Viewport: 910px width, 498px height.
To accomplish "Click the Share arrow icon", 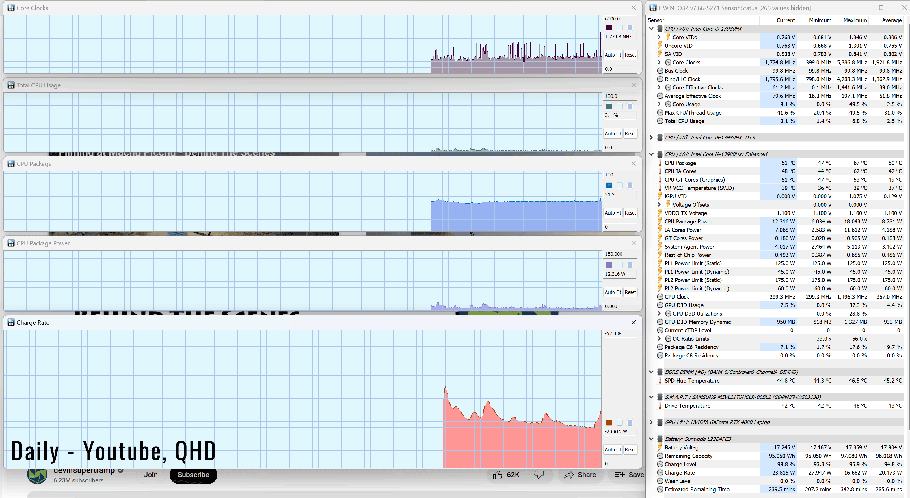I will (x=569, y=475).
